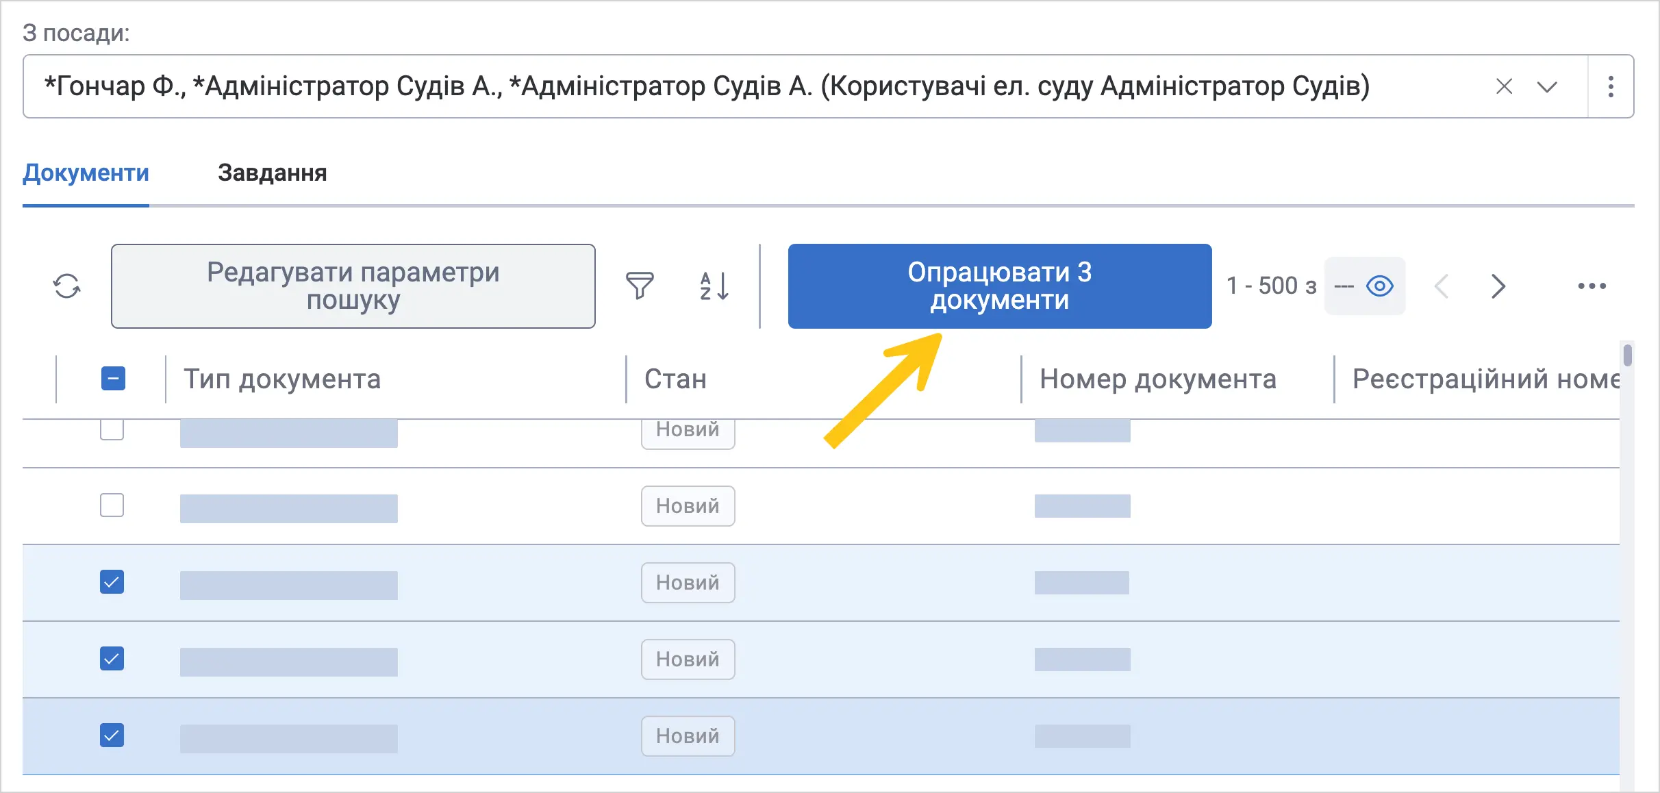Uncheck the first selected row checkbox

click(x=112, y=582)
